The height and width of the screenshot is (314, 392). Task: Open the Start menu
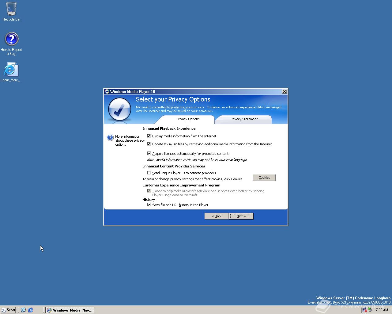(x=8, y=310)
